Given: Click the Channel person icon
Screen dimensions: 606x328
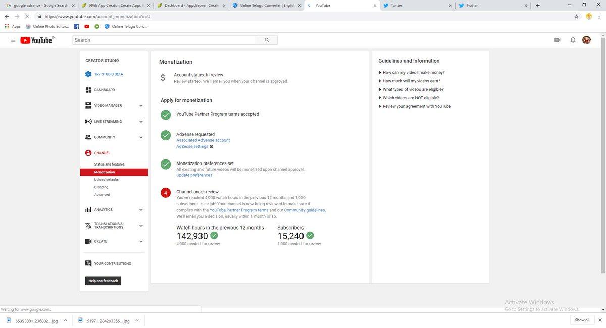Looking at the screenshot, I should [x=88, y=153].
